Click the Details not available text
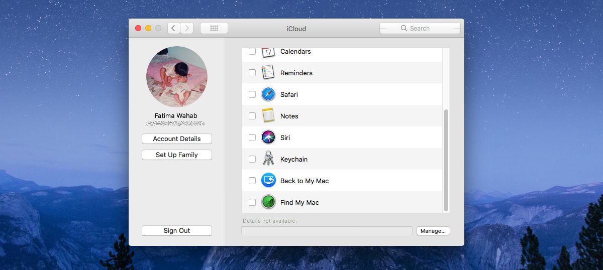 point(270,221)
